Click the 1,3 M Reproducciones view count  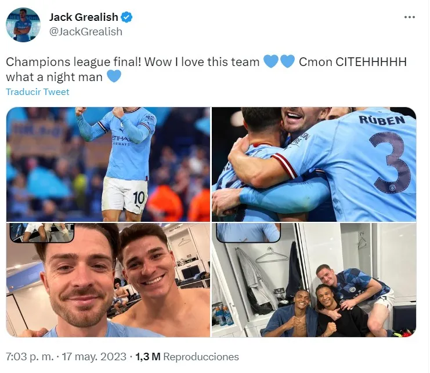click(x=187, y=357)
